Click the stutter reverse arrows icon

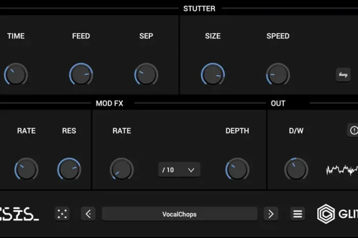click(x=343, y=75)
